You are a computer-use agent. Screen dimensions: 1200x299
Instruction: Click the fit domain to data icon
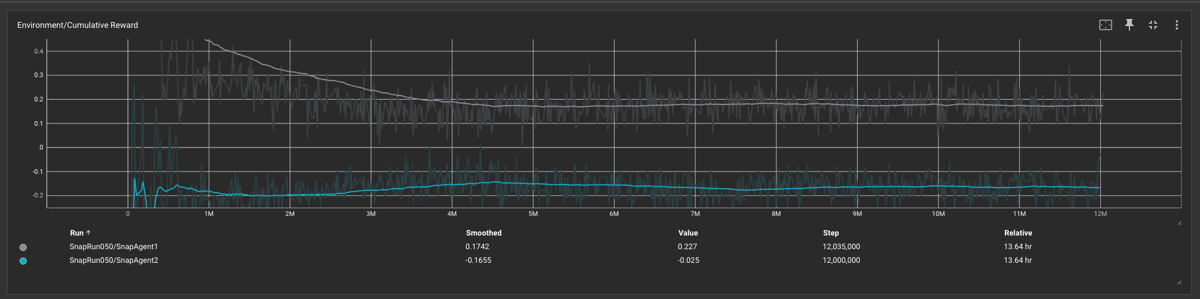click(x=1105, y=25)
